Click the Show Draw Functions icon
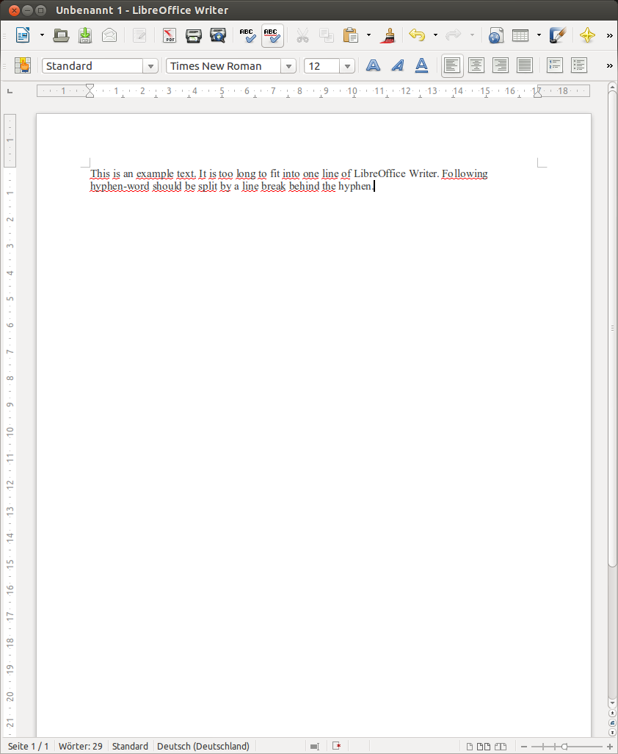The width and height of the screenshot is (618, 754). point(558,35)
